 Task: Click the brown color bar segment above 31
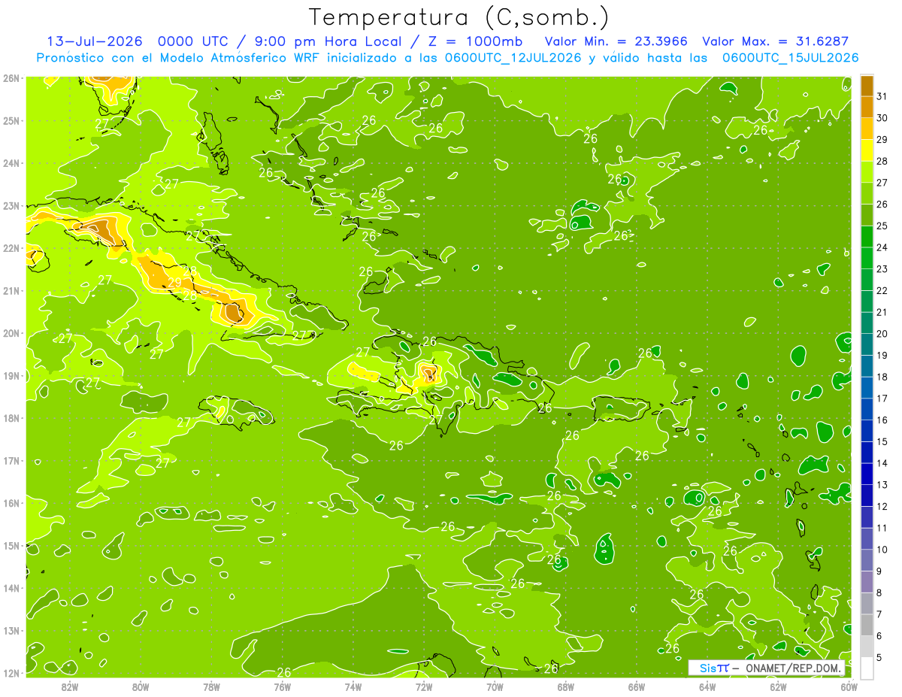(x=867, y=86)
